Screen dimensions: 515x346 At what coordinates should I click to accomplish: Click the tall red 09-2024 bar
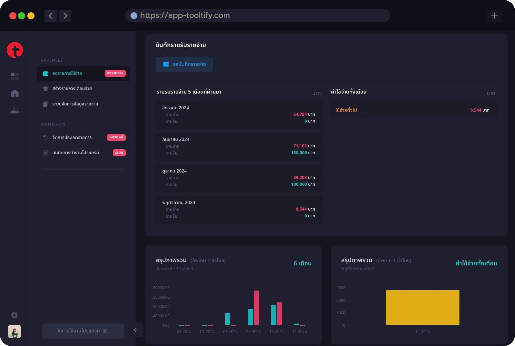point(257,308)
